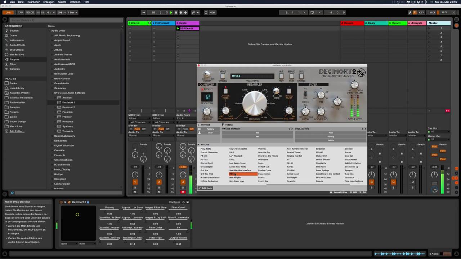461x259 pixels.
Task: Open the Bearbeiten menu
Action: (x=34, y=2)
